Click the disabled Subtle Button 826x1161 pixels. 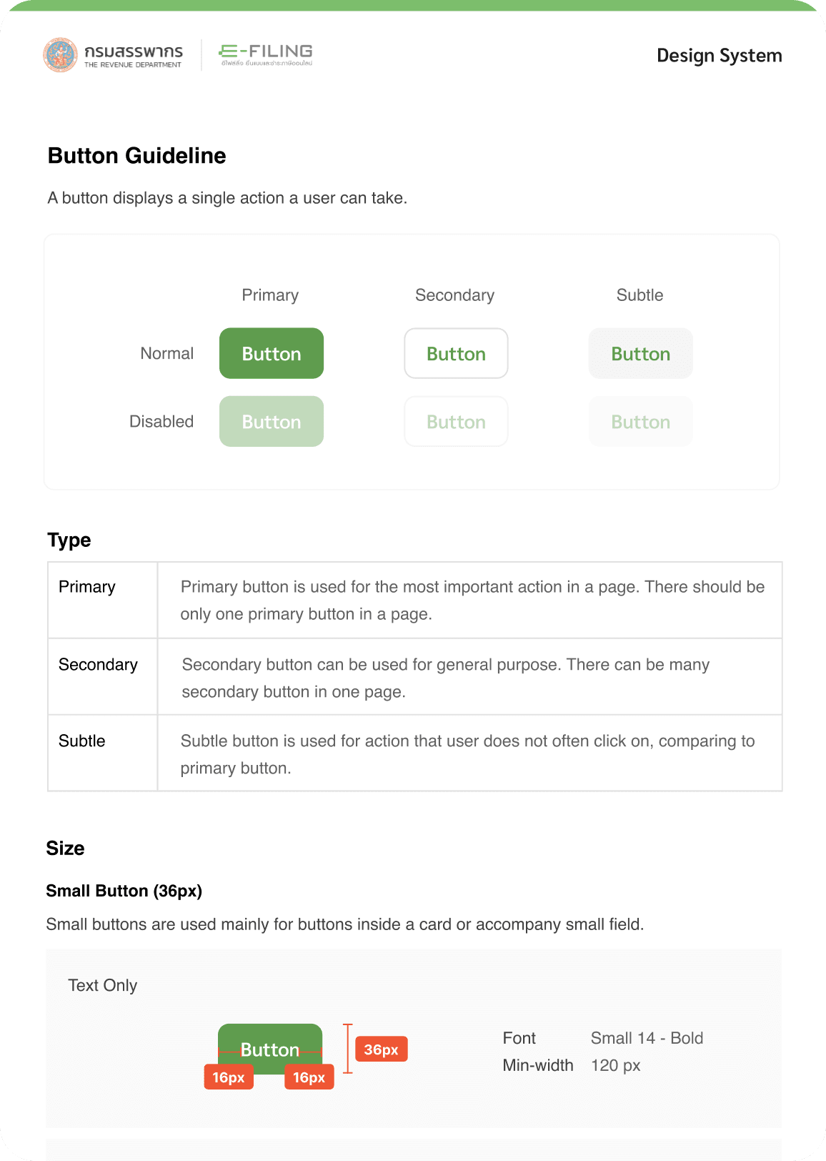point(641,422)
